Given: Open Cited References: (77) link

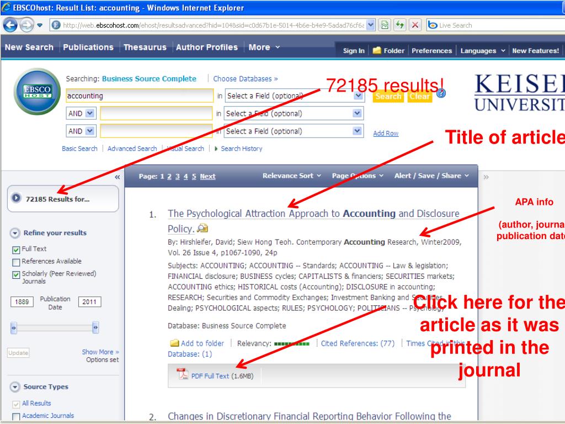Looking at the screenshot, I should [x=358, y=343].
